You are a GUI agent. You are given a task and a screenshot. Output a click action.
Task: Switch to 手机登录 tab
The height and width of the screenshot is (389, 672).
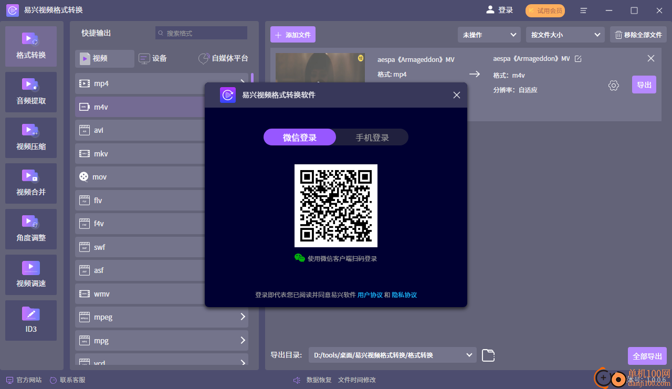[372, 138]
